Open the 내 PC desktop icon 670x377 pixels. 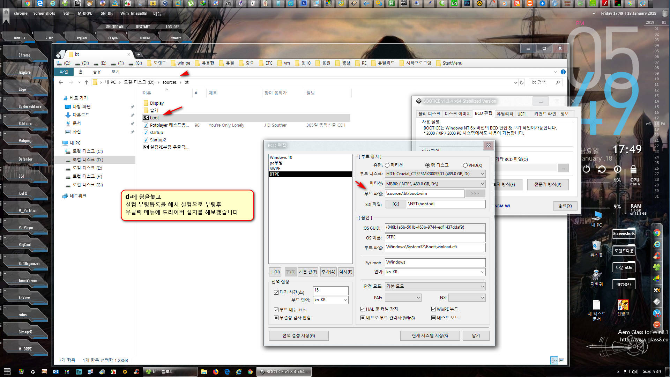click(597, 219)
